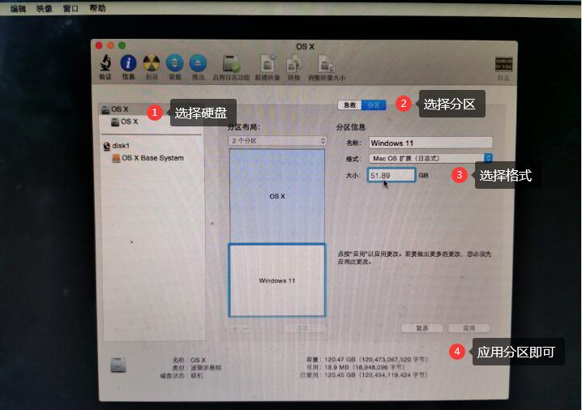The height and width of the screenshot is (410, 582).
Task: Select the Partition (分区) tab
Action: [x=374, y=105]
